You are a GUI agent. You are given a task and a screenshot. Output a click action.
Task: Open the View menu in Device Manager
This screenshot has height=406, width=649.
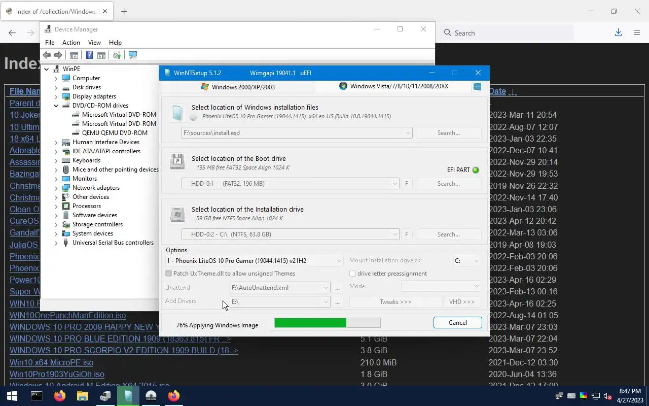(94, 43)
